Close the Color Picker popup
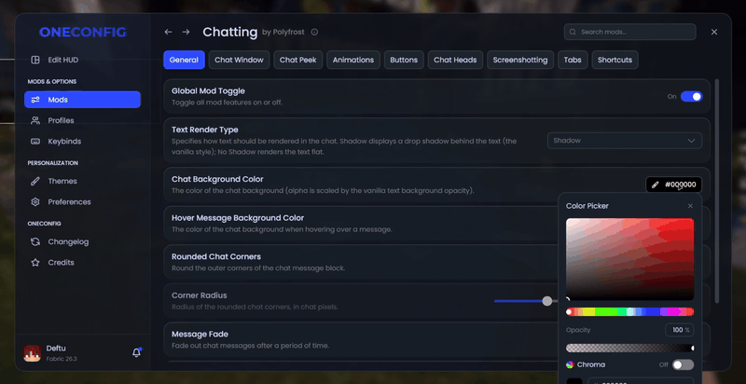Image resolution: width=746 pixels, height=384 pixels. click(x=690, y=206)
